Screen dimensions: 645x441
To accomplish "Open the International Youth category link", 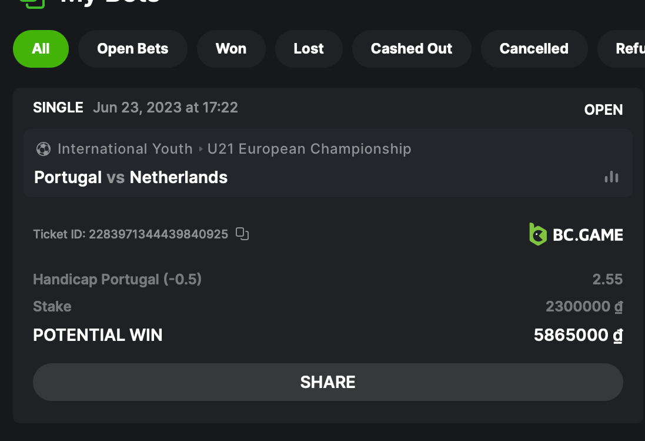I will [125, 149].
